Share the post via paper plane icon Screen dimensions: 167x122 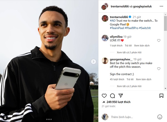point(121,96)
